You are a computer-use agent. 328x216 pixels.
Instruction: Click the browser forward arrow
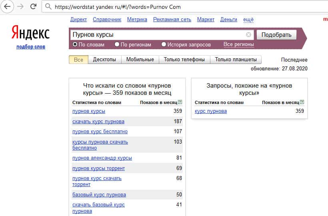[x=20, y=6]
